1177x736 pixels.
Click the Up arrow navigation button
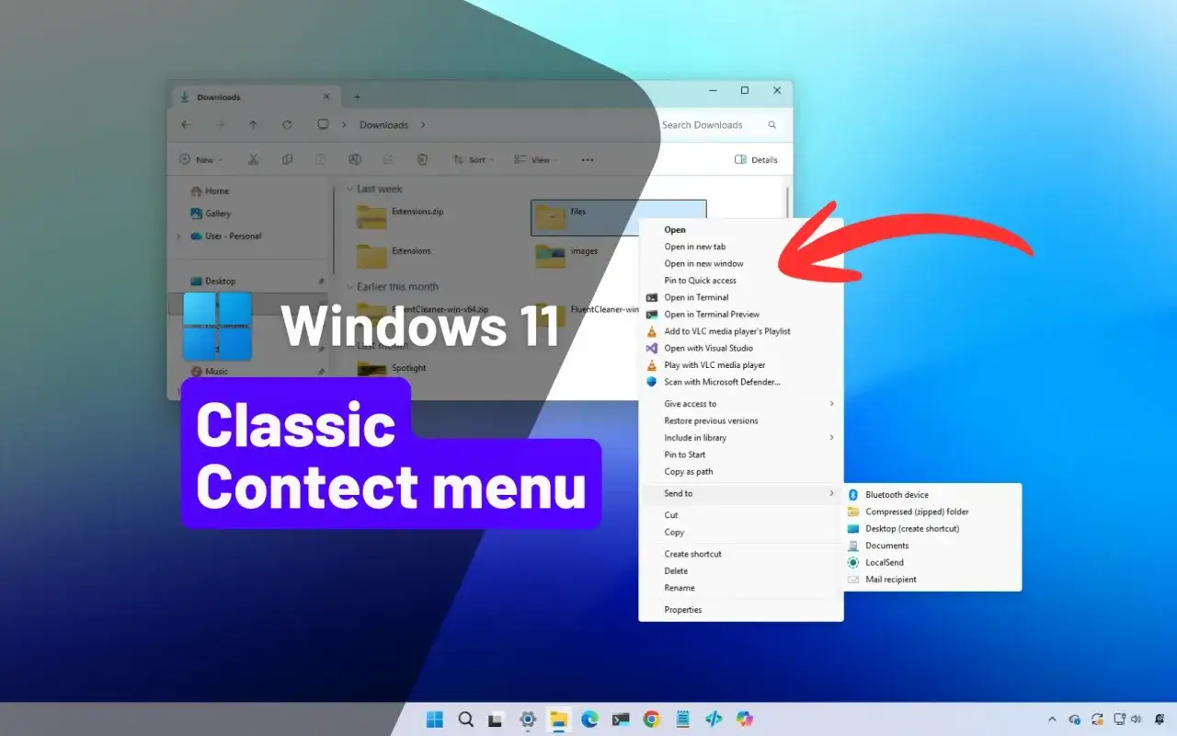[253, 125]
